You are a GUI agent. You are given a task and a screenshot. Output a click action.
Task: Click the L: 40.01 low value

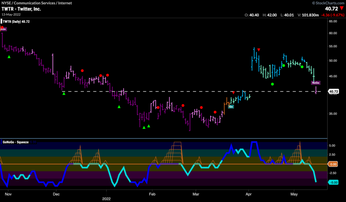click(x=287, y=15)
